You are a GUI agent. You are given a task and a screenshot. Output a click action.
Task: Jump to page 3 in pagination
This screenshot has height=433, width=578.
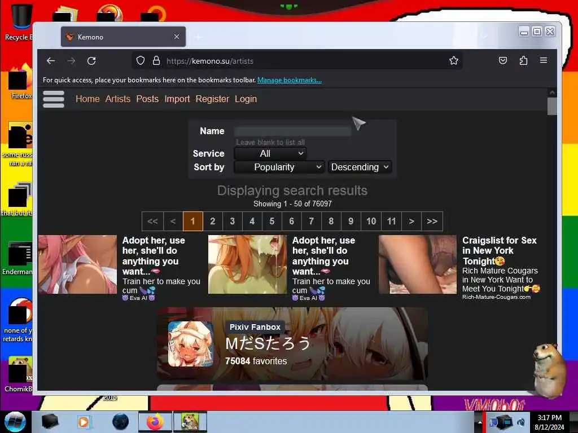[232, 221]
